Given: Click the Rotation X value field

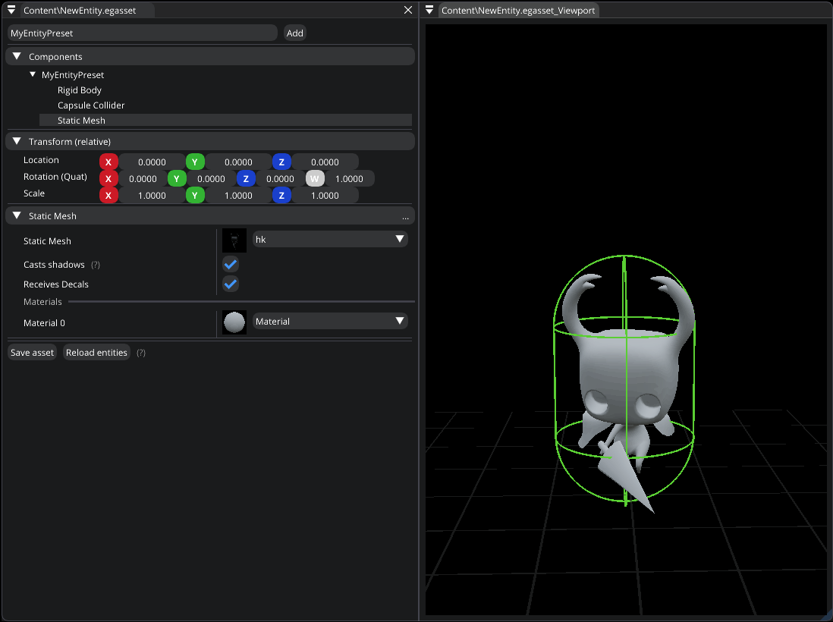Looking at the screenshot, I should 143,178.
